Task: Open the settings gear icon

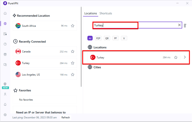Action: (x=5, y=115)
